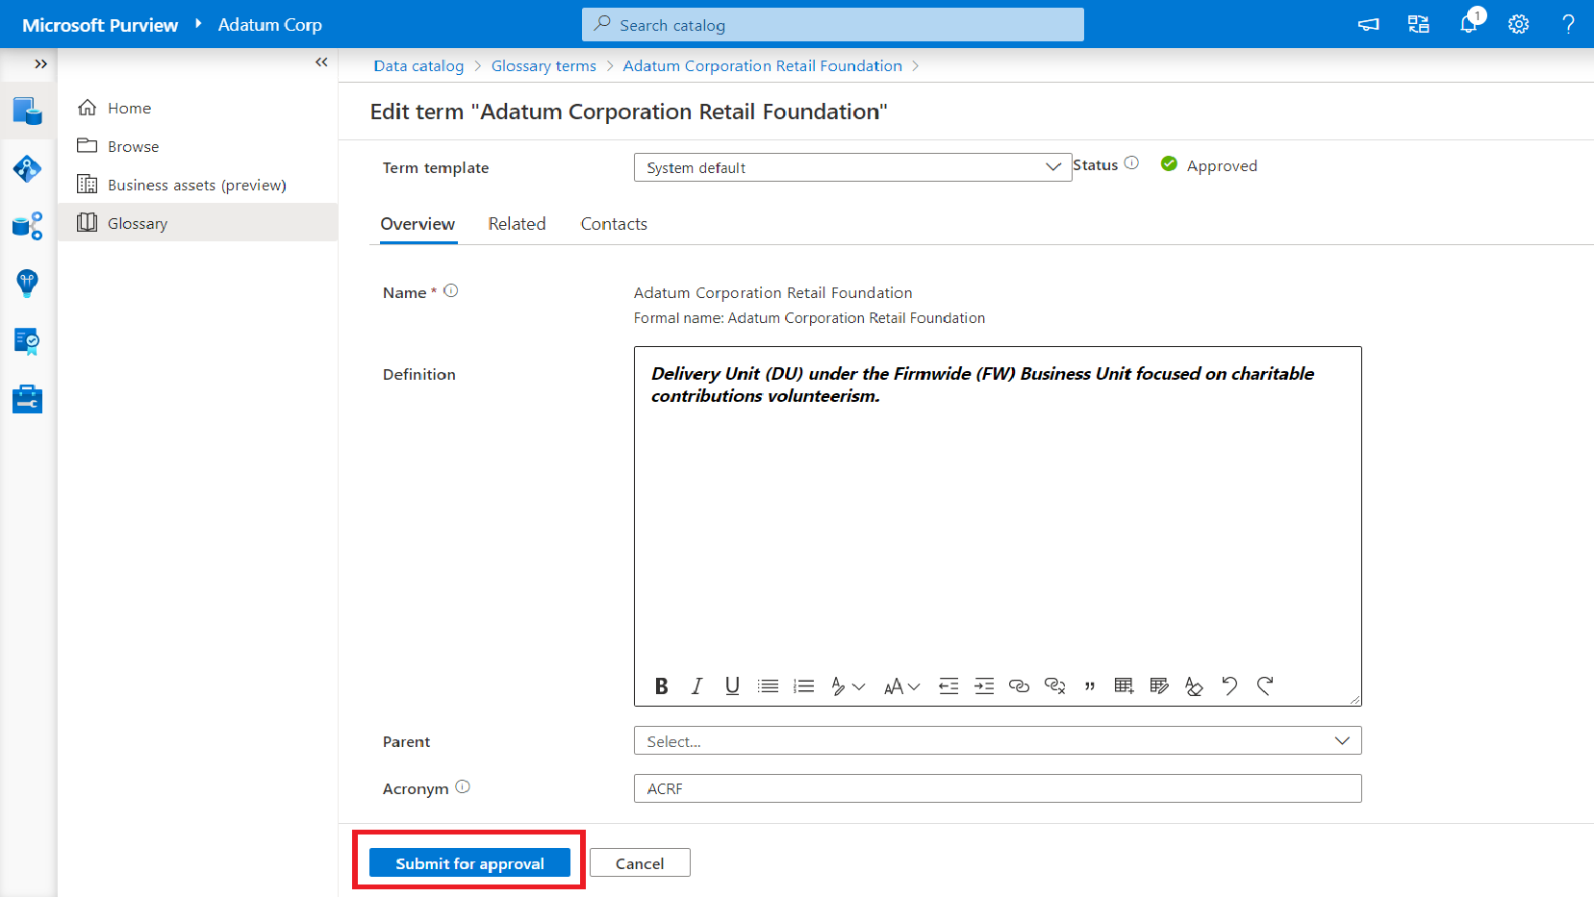Click into the Acronym input field
Image resolution: width=1594 pixels, height=897 pixels.
click(997, 788)
